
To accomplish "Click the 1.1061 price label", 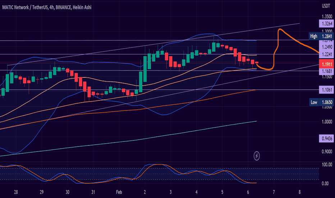I will click(326, 90).
